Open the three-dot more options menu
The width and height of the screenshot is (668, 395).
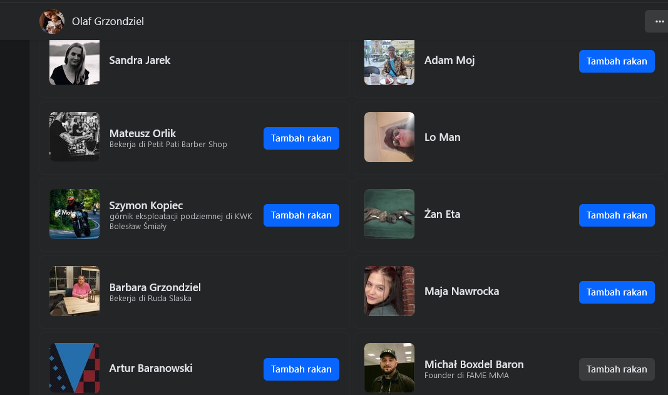coord(659,21)
